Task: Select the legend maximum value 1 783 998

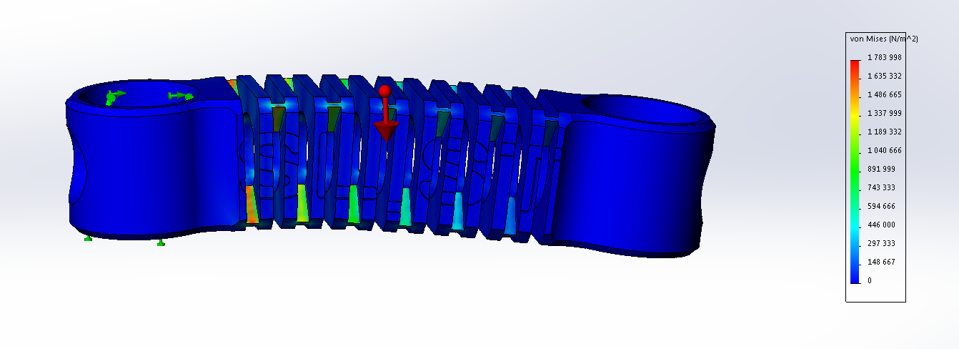Action: click(x=885, y=57)
